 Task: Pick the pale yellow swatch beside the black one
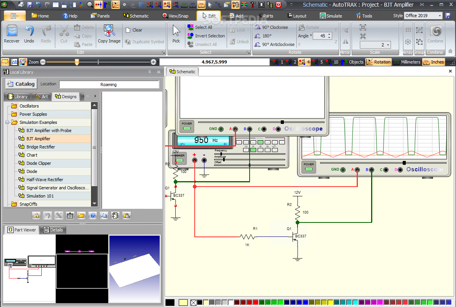click(x=183, y=303)
